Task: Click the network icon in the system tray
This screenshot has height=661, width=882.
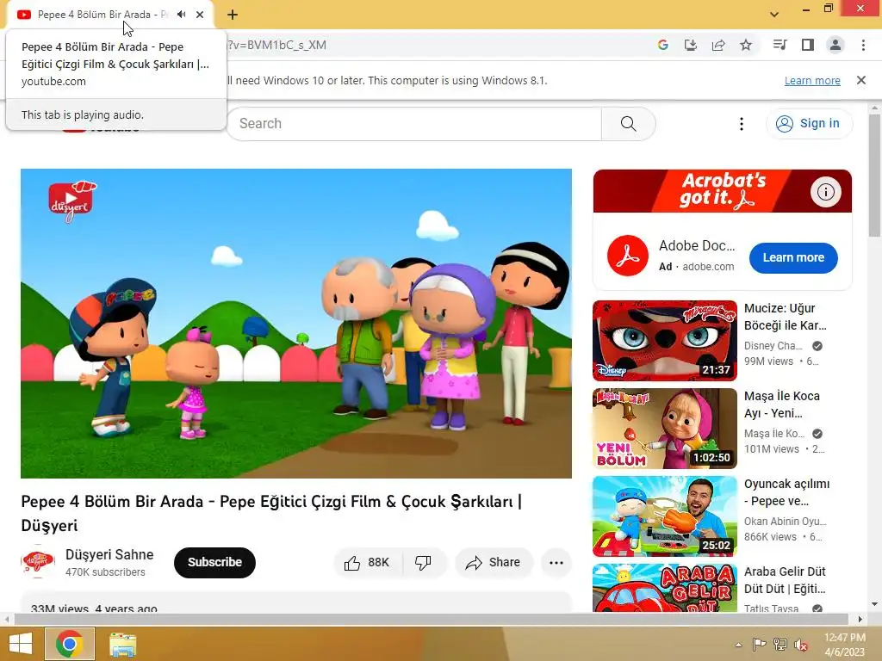Action: (x=780, y=644)
